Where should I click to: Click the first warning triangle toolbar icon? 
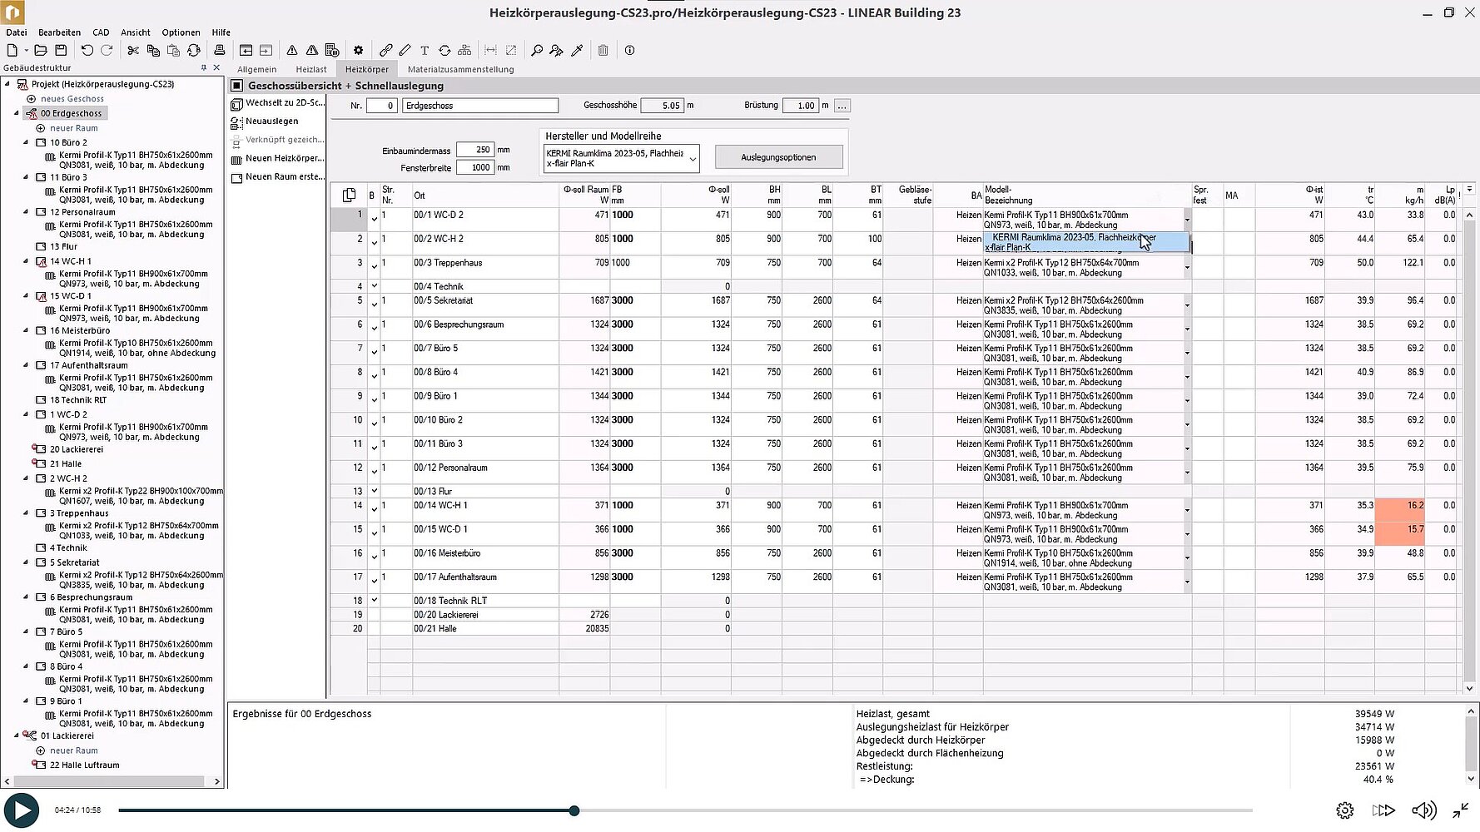tap(292, 51)
